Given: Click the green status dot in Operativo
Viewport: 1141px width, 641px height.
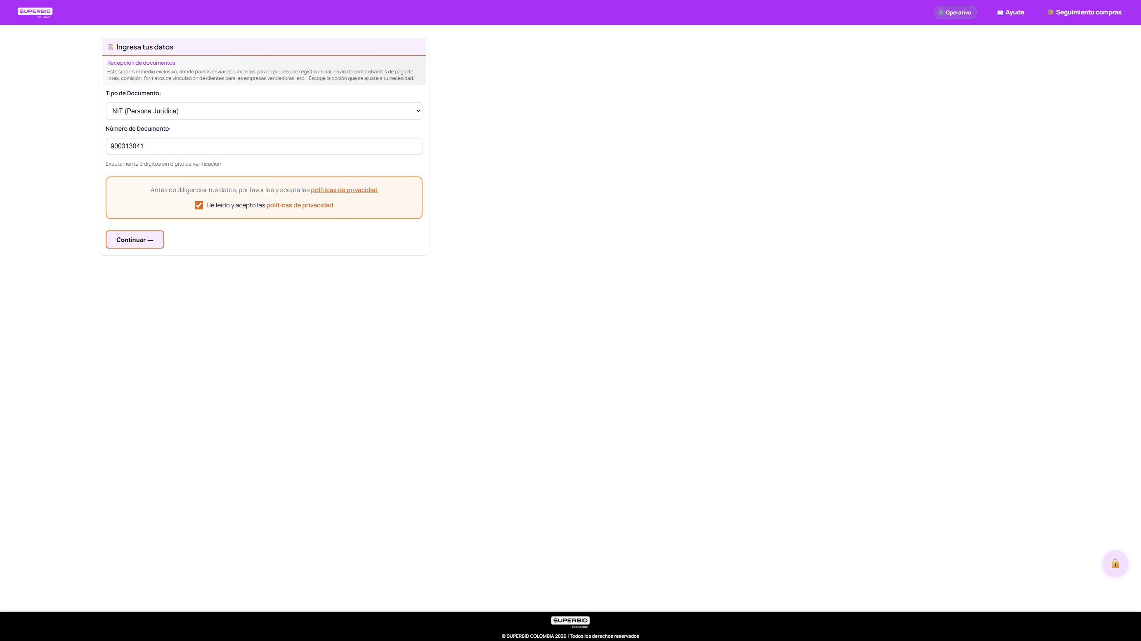Looking at the screenshot, I should coord(941,13).
